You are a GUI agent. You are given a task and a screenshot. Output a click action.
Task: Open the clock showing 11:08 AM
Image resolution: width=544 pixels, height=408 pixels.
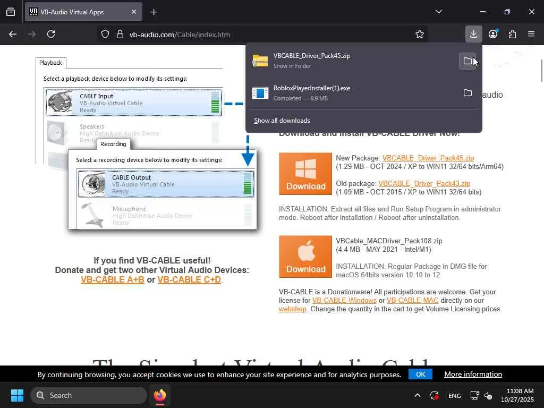[517, 395]
